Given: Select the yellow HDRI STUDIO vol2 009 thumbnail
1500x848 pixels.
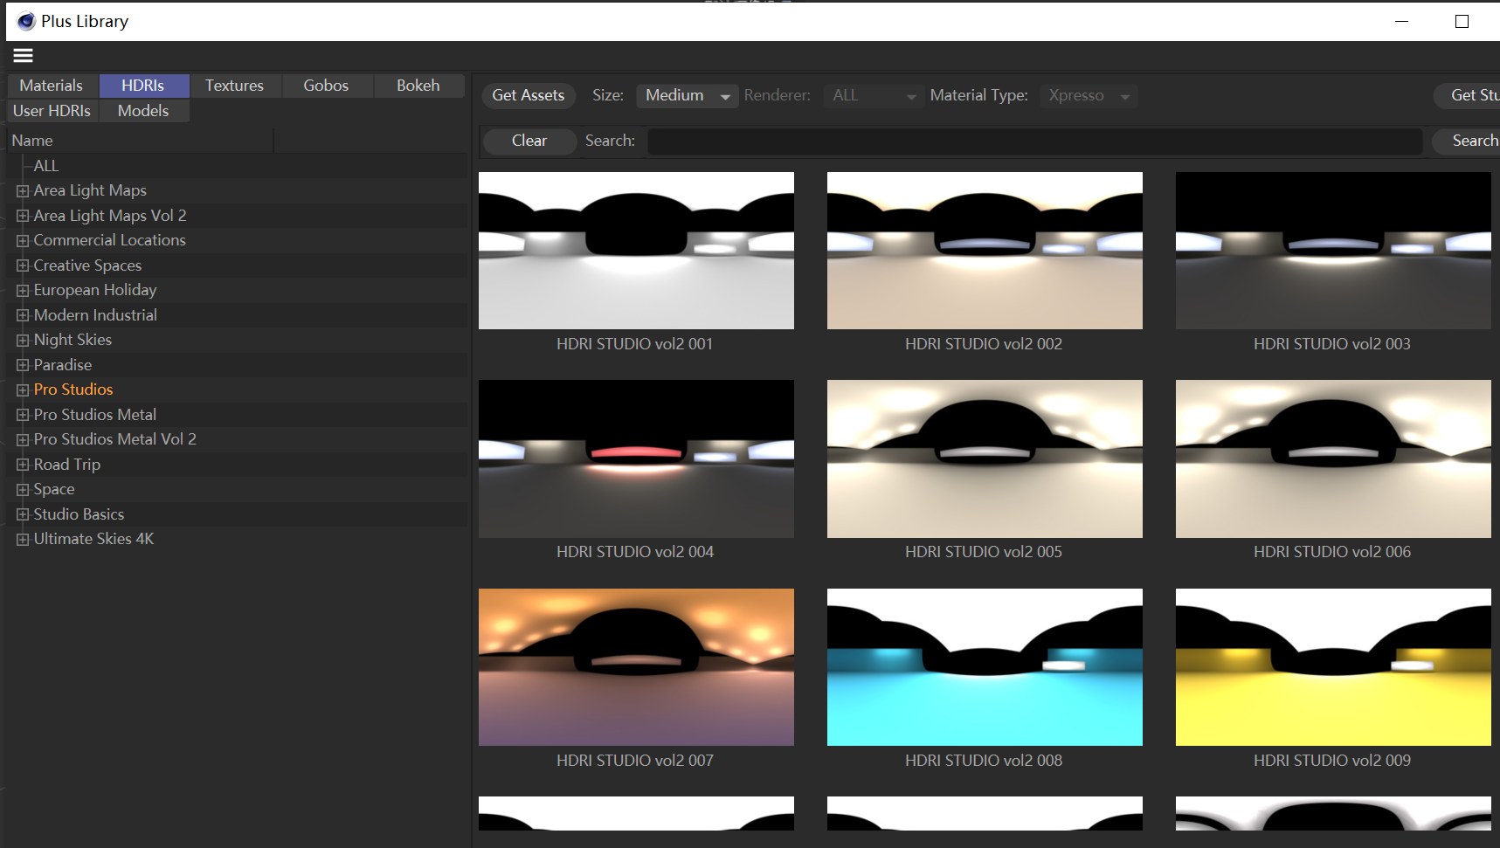Looking at the screenshot, I should 1333,667.
